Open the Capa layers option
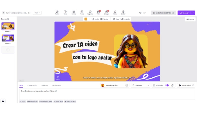This screenshot has height=113, width=197. click(116, 19)
